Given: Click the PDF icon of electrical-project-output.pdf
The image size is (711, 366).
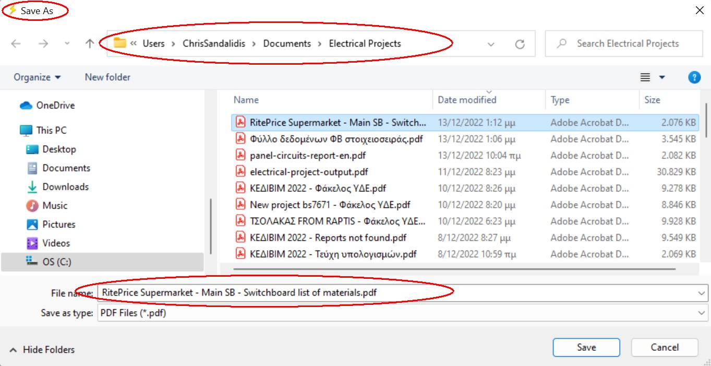Looking at the screenshot, I should coord(240,172).
